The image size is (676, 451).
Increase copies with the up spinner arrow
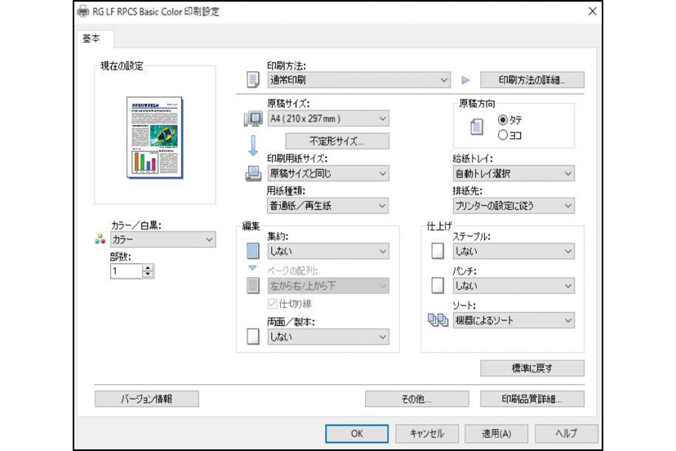(x=149, y=268)
